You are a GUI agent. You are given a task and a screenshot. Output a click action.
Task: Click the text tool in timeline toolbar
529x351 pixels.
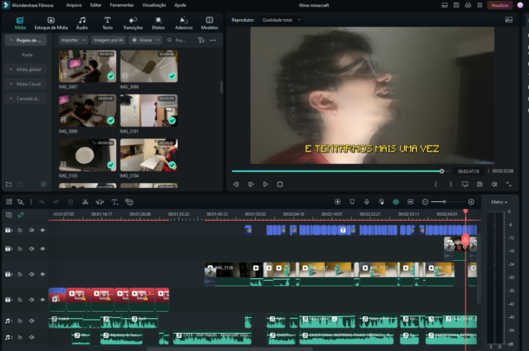click(x=114, y=202)
